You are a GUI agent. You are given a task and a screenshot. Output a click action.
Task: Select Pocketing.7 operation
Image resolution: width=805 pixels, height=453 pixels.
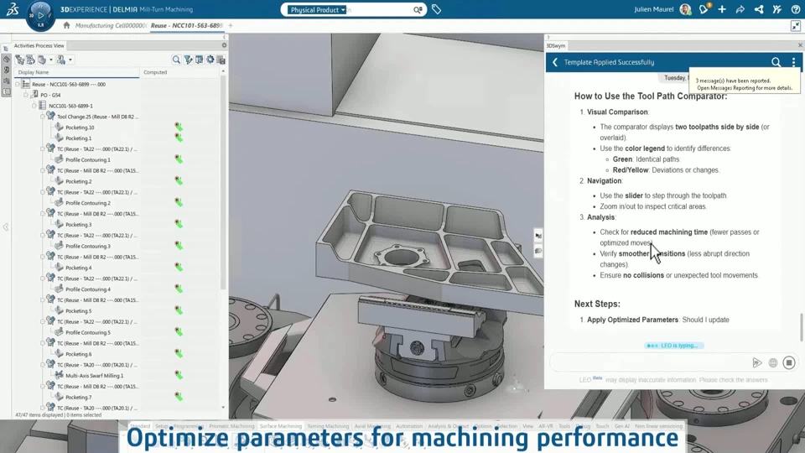(x=79, y=397)
